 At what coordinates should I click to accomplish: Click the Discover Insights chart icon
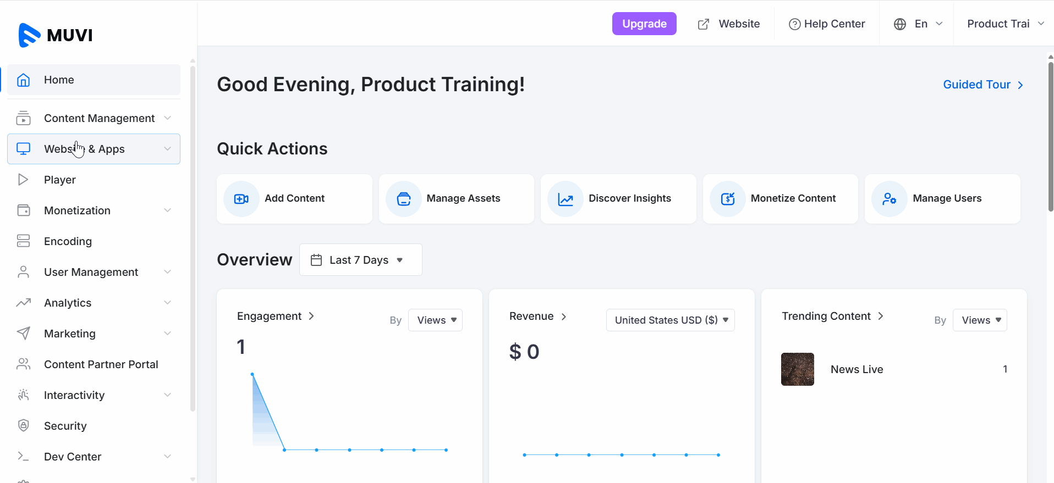[x=565, y=199]
